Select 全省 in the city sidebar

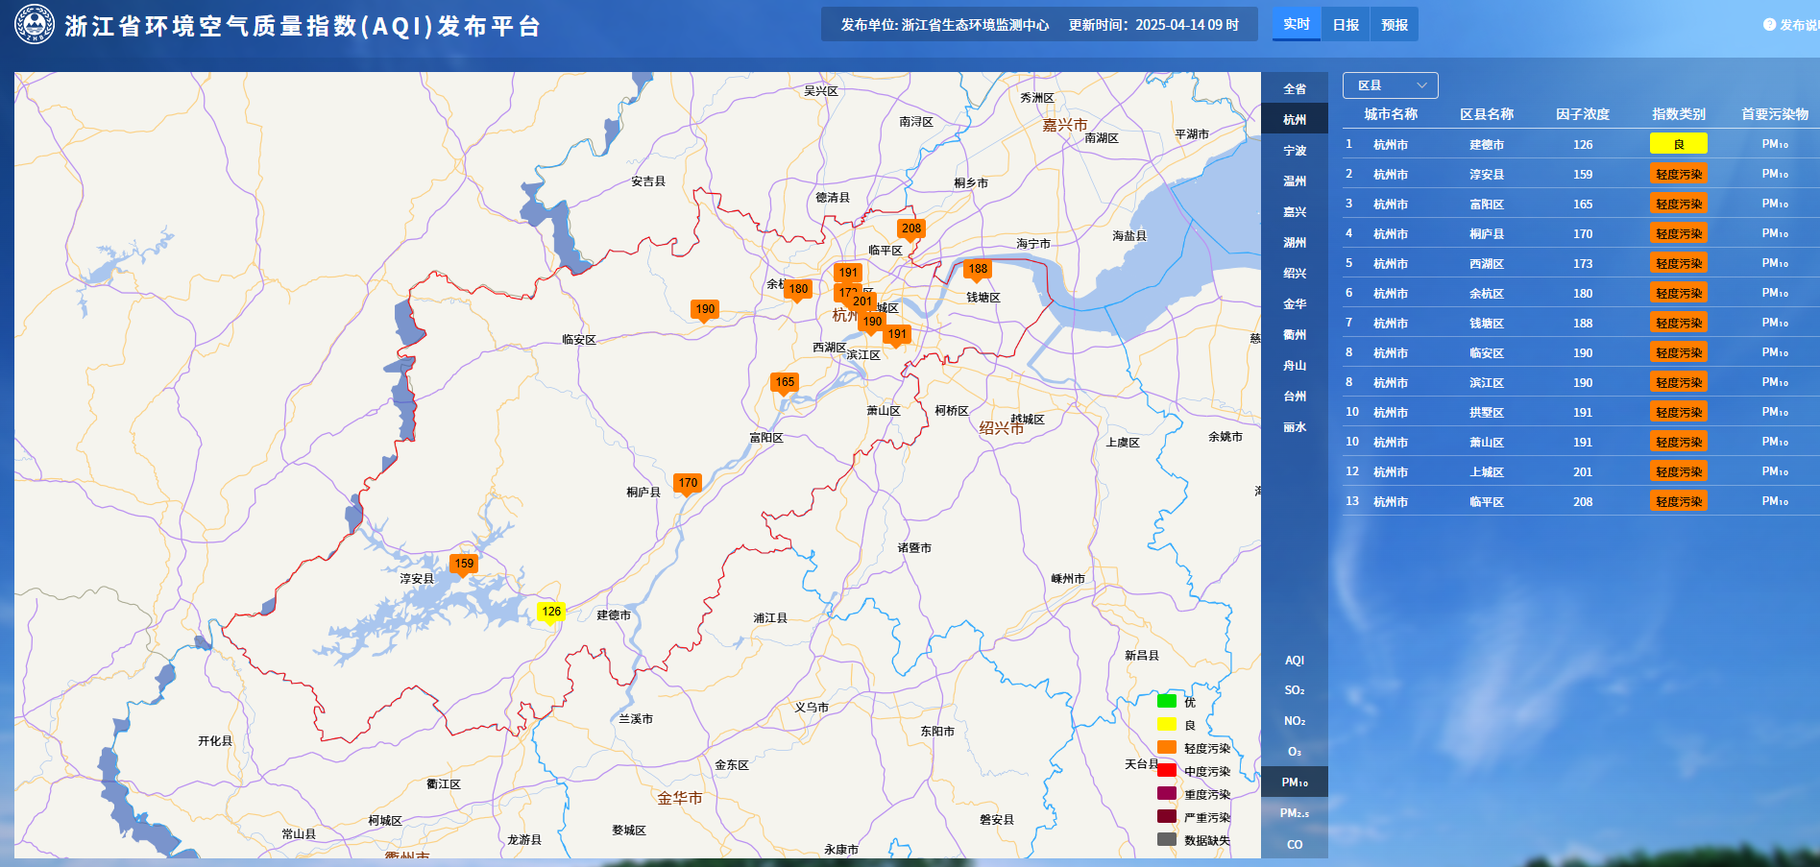click(1295, 89)
